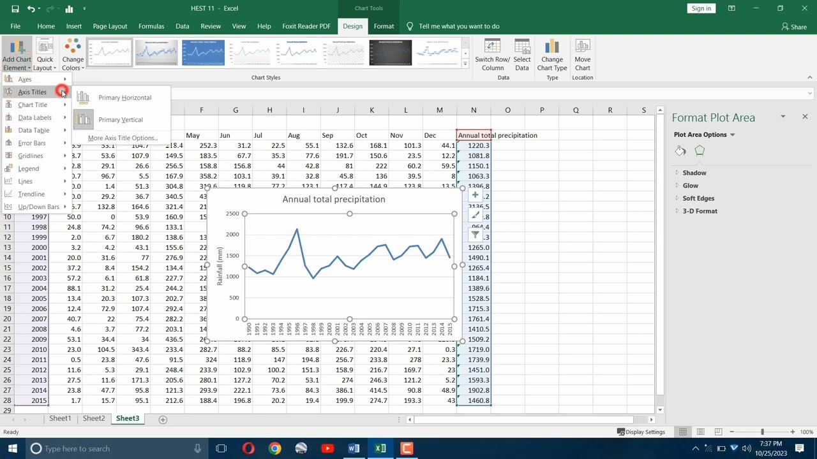Collapse the ribbon with the chevron
817x459 pixels.
[x=810, y=77]
